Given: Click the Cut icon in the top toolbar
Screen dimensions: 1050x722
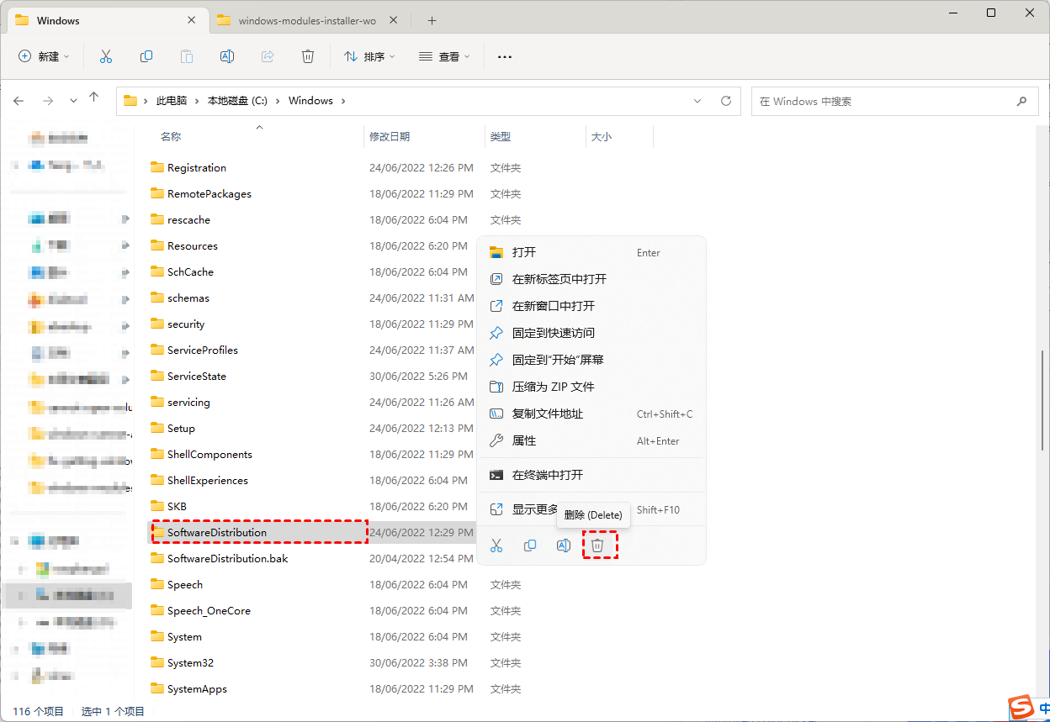Looking at the screenshot, I should (x=105, y=56).
